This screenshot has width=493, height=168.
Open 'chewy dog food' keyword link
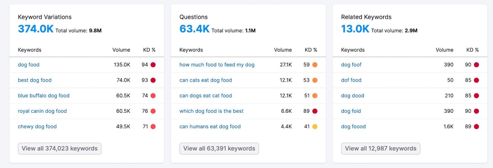click(x=37, y=127)
